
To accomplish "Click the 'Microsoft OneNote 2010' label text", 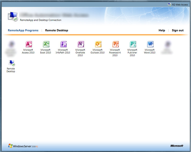I will coord(80,53).
